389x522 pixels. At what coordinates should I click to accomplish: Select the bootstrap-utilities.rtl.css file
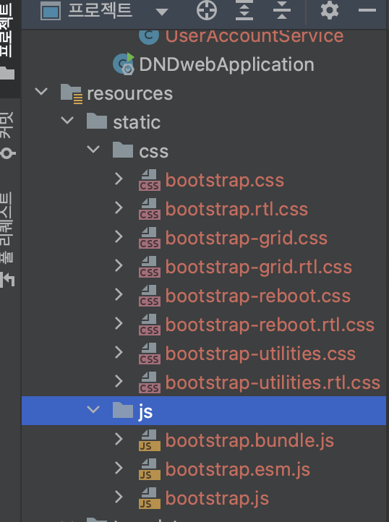pyautogui.click(x=273, y=383)
